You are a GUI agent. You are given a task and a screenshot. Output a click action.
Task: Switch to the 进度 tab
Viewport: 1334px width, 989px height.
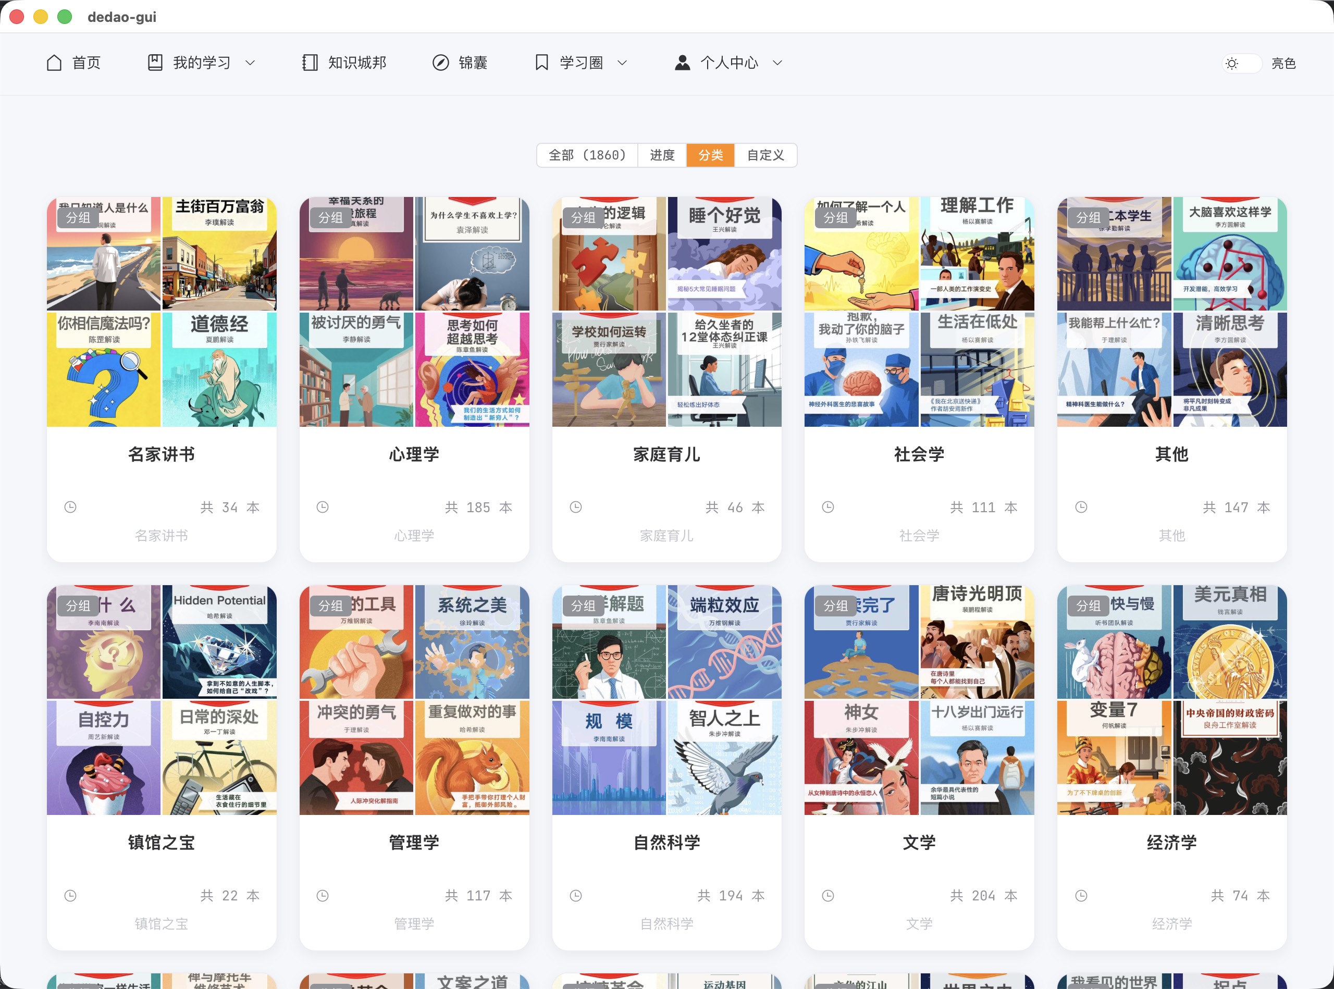coord(662,155)
